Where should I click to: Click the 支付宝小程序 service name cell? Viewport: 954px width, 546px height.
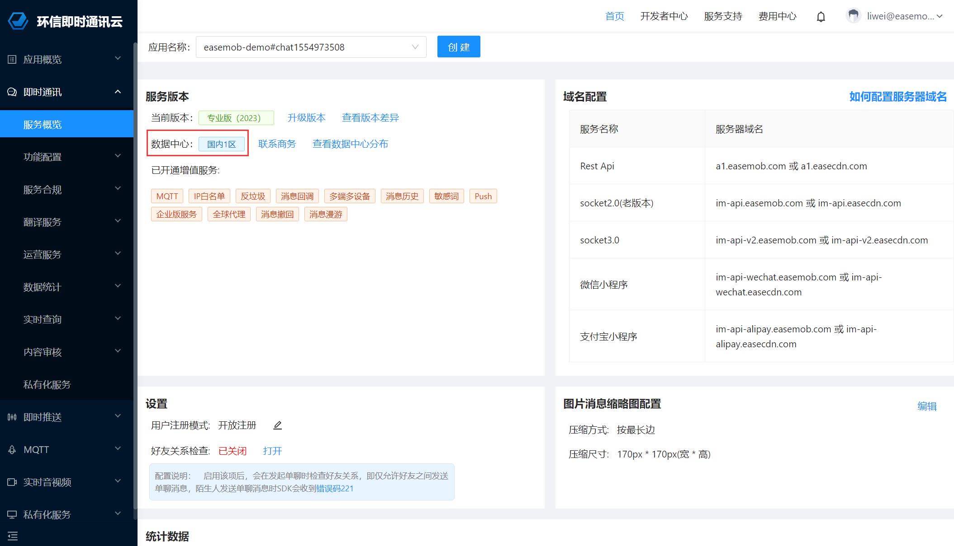coord(637,336)
